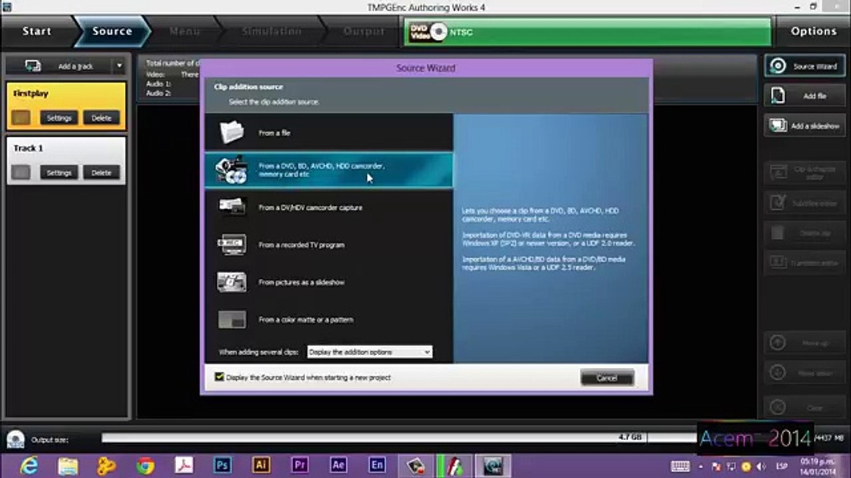
Task: Uncheck Display the Source Wizard when starting
Action: 219,377
